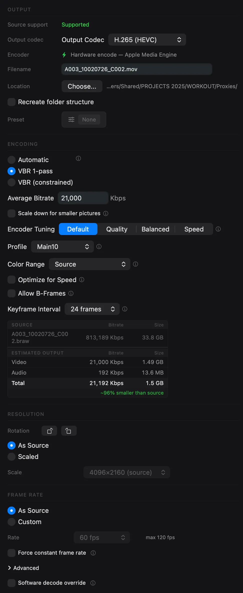Click info icon for Force constant frame rate

coord(93,553)
